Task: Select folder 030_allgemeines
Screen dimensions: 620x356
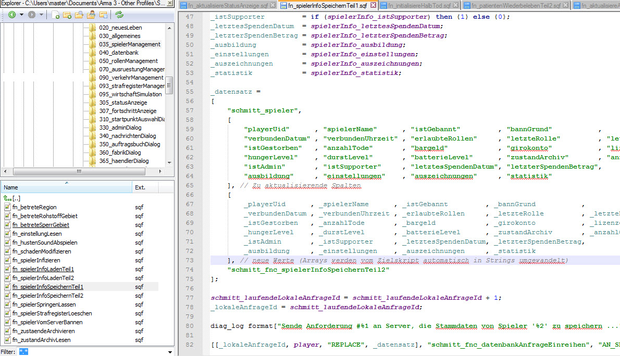Action: coord(120,36)
